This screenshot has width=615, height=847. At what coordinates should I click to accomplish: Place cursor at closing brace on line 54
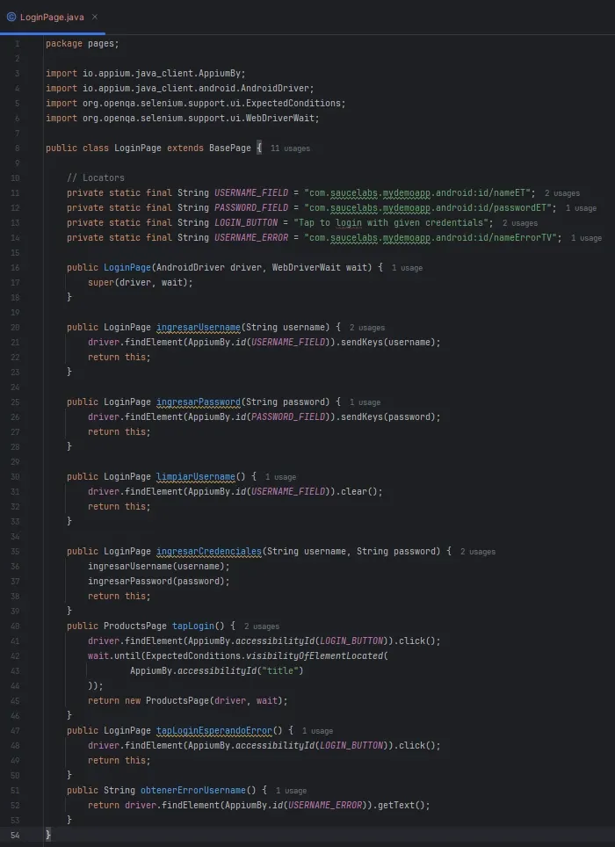48,835
